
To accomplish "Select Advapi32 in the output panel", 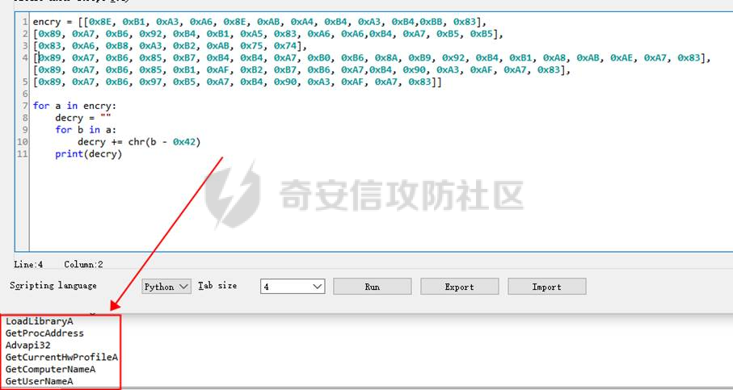I will tap(27, 345).
